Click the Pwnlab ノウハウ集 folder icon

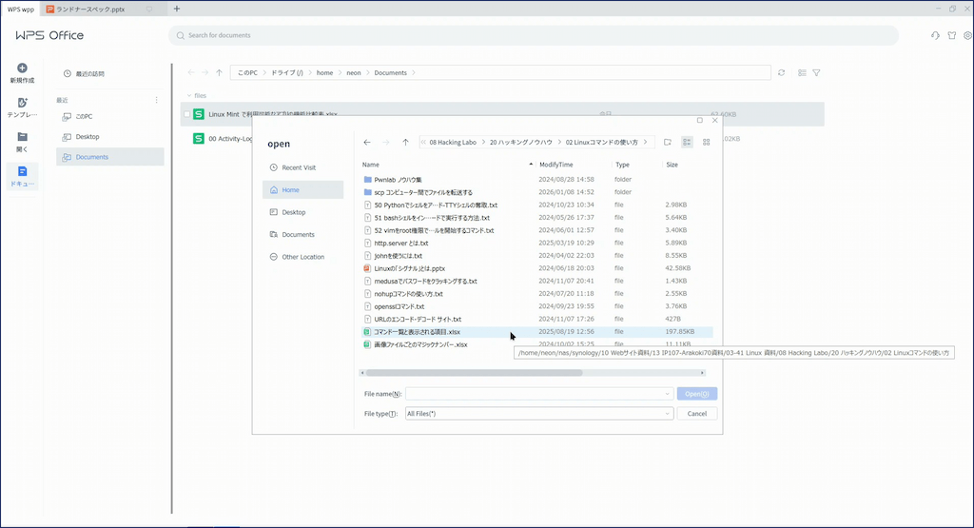pyautogui.click(x=368, y=180)
